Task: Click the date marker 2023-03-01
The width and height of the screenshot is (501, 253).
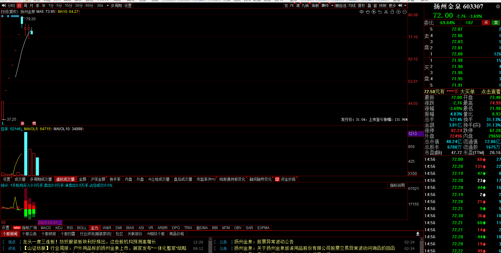Action: [50, 222]
